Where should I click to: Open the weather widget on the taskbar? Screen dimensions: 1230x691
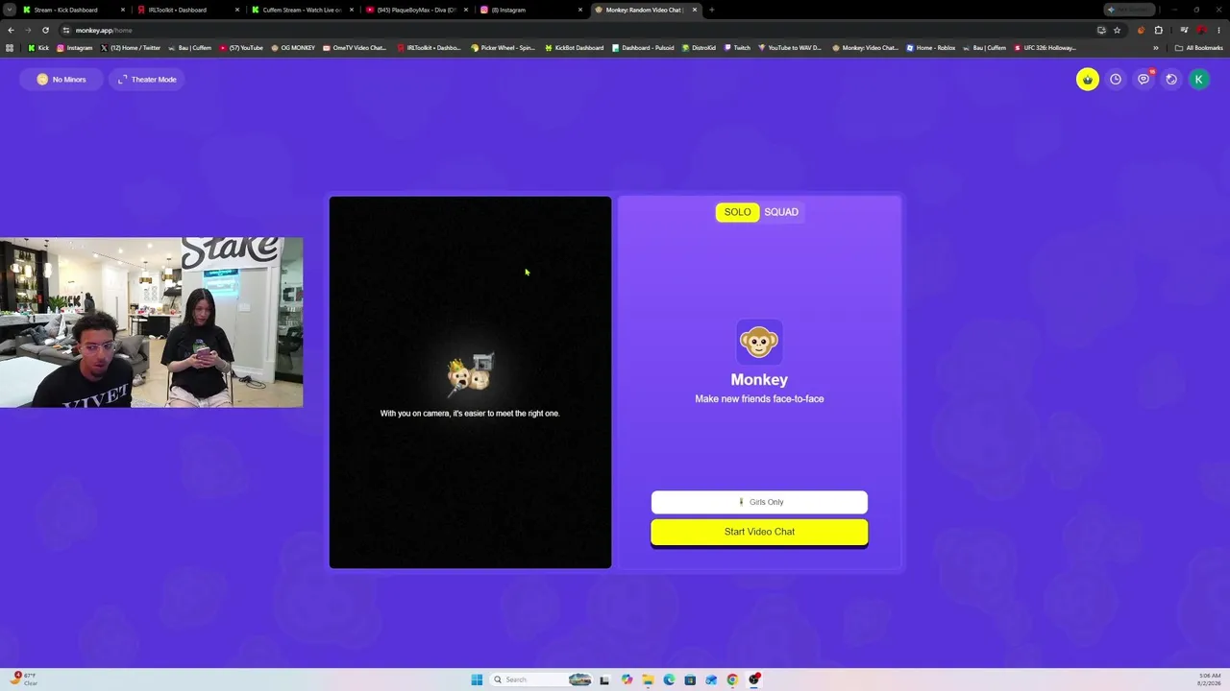click(x=24, y=679)
